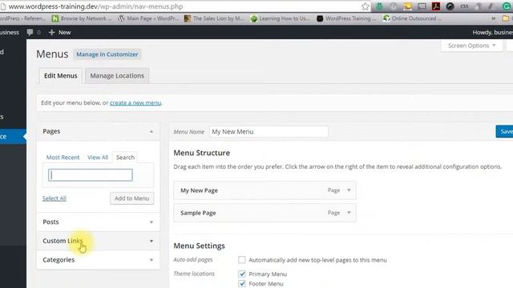Expand the Posts panel
The width and height of the screenshot is (513, 288).
click(x=98, y=222)
